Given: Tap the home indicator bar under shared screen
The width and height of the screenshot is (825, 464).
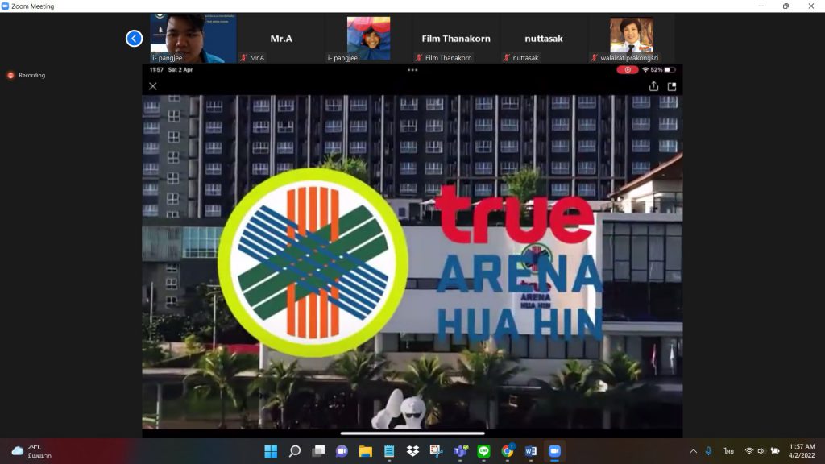Looking at the screenshot, I should pyautogui.click(x=412, y=433).
